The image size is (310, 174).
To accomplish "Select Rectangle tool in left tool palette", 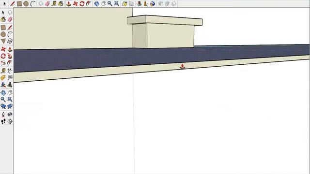I will click(3, 28).
